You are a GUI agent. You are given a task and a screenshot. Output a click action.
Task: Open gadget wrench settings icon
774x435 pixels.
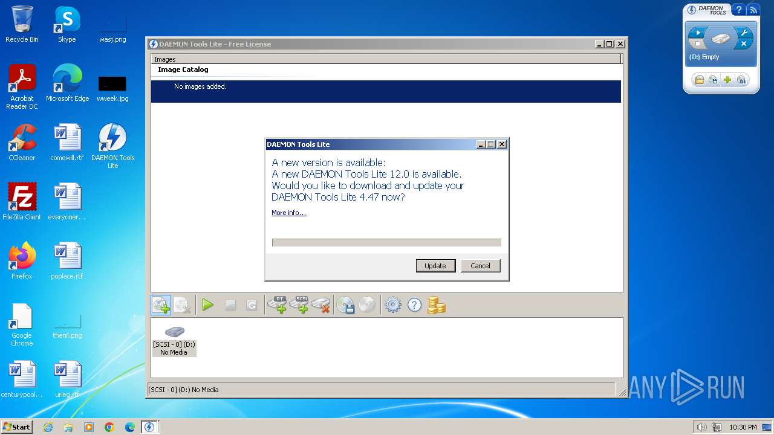pyautogui.click(x=744, y=33)
